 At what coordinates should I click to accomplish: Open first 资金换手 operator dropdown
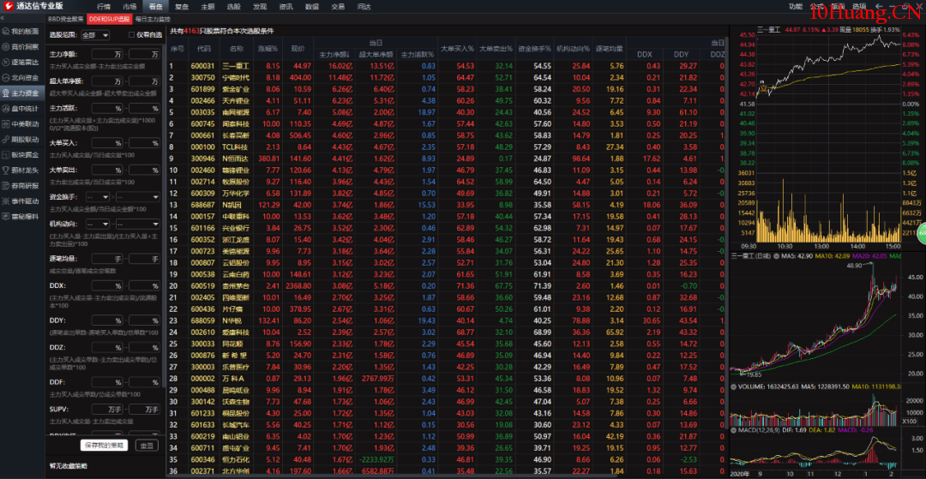tap(98, 196)
